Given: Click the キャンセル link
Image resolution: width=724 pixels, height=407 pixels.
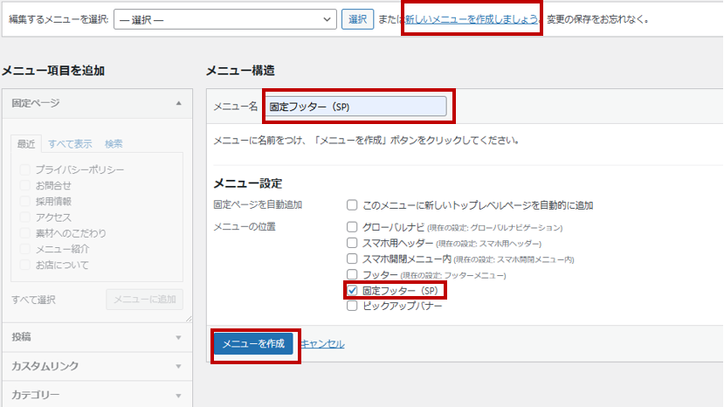Looking at the screenshot, I should [x=323, y=344].
